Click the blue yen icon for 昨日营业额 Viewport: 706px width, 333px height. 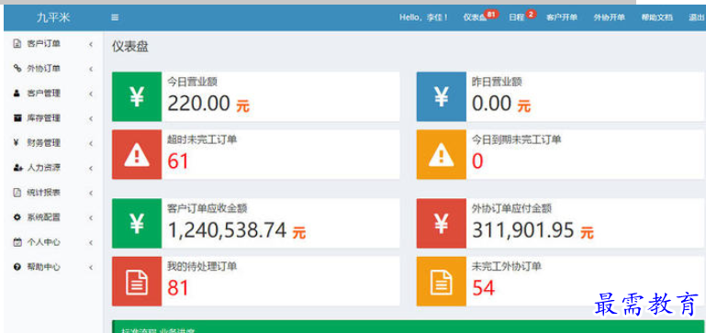(x=442, y=96)
